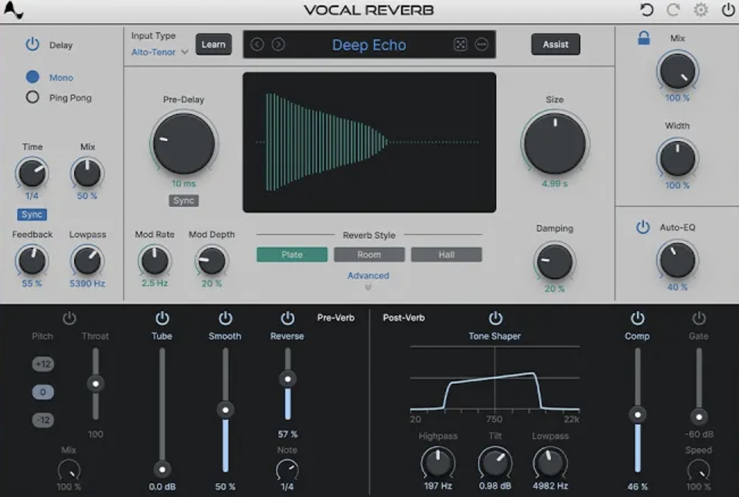The image size is (739, 497).
Task: Expand the Advanced reverb options
Action: [x=368, y=276]
